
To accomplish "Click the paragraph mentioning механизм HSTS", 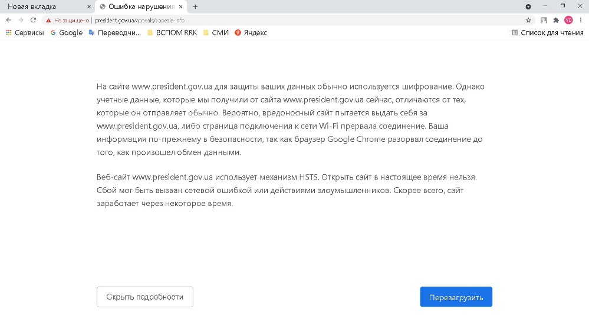I will tap(287, 190).
